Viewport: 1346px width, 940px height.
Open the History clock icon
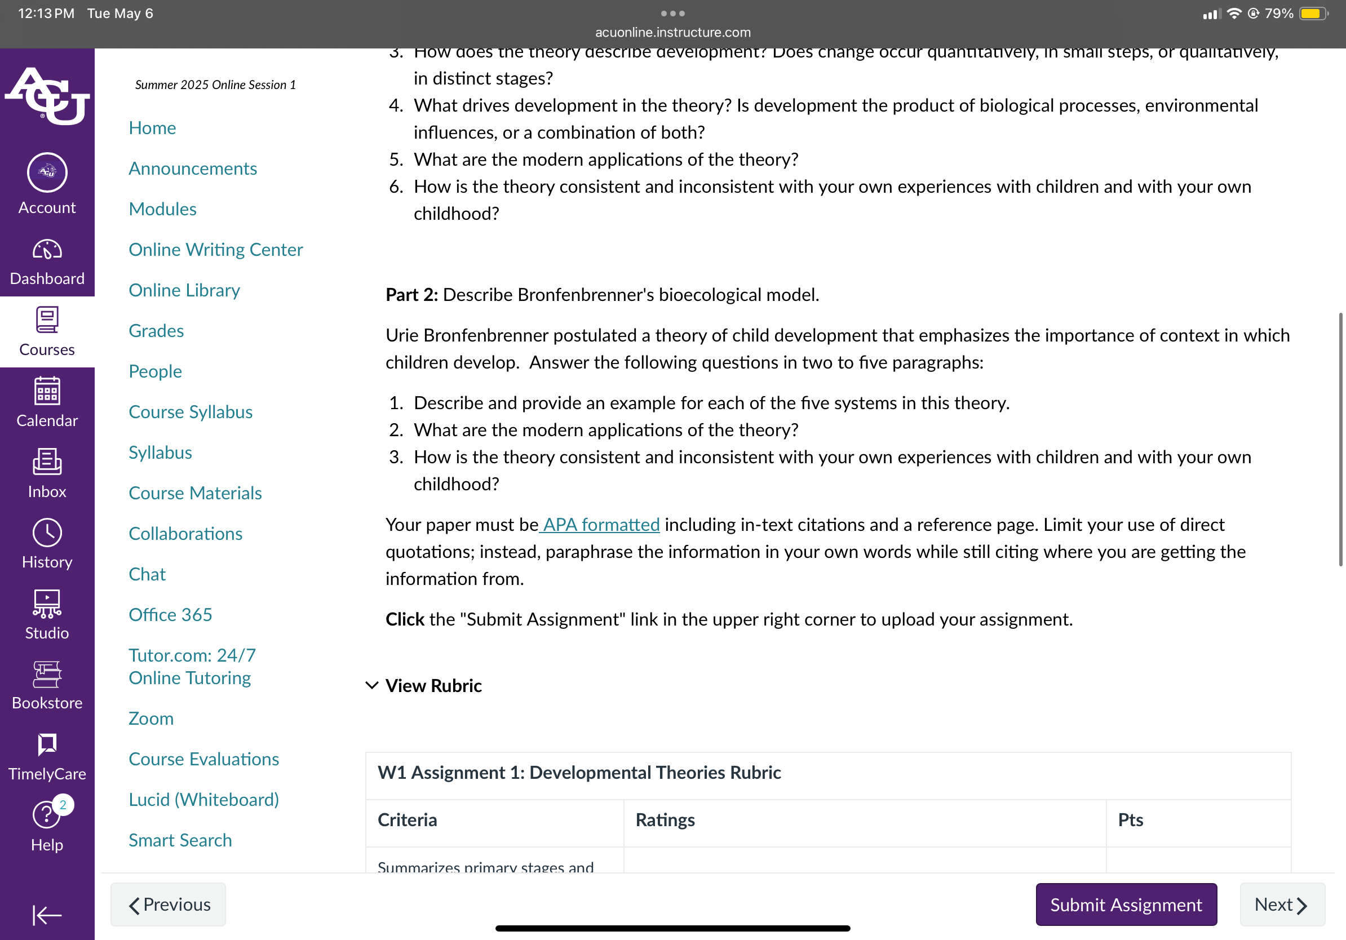[x=47, y=533]
